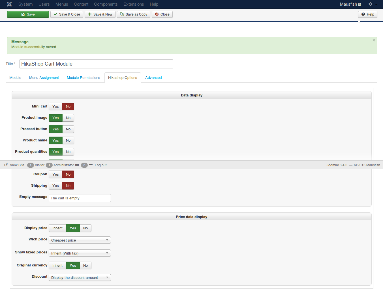Open the System menu
The width and height of the screenshot is (383, 308).
point(25,4)
